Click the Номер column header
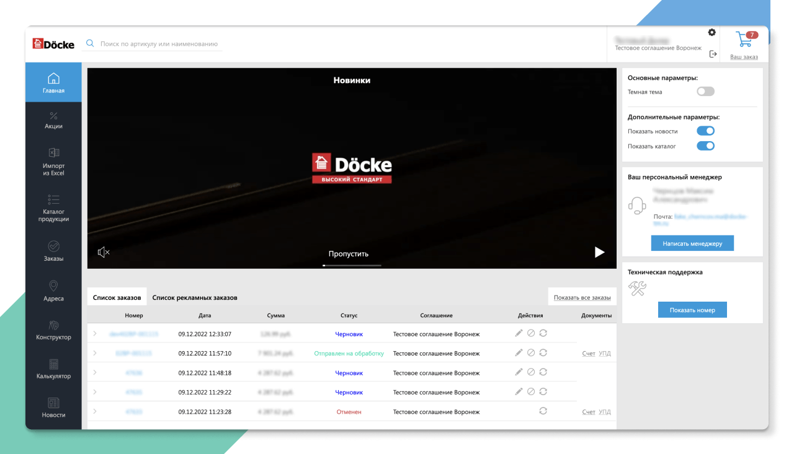 pos(133,315)
